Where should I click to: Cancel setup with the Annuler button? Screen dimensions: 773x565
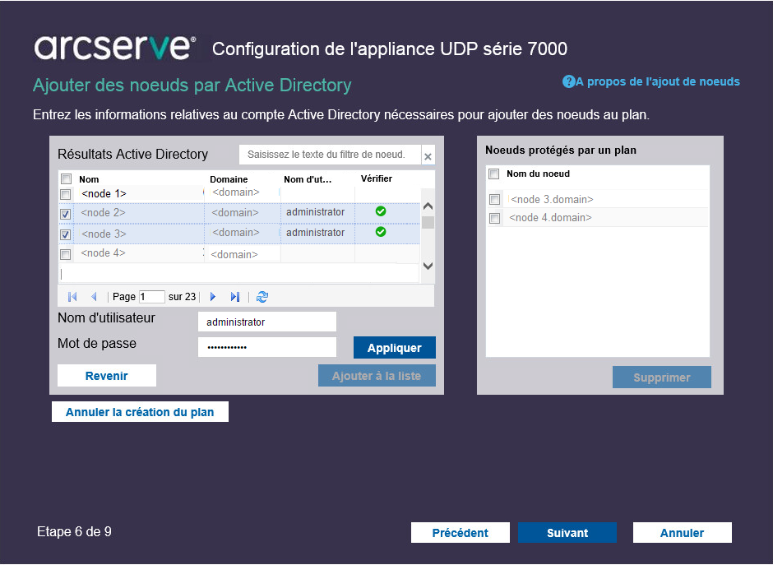683,532
